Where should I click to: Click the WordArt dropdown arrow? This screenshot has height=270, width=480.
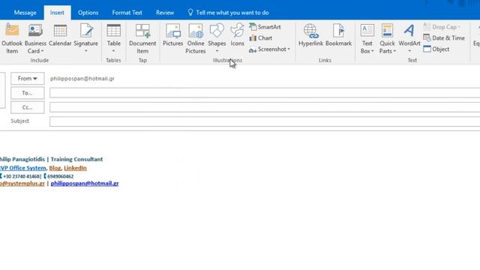click(409, 52)
